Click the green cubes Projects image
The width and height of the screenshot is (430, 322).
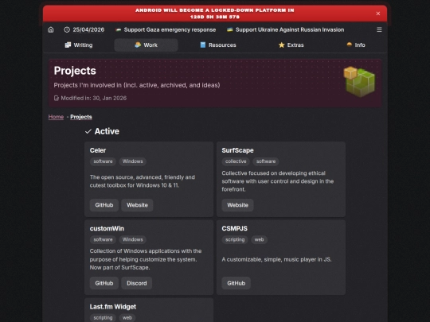tap(359, 82)
